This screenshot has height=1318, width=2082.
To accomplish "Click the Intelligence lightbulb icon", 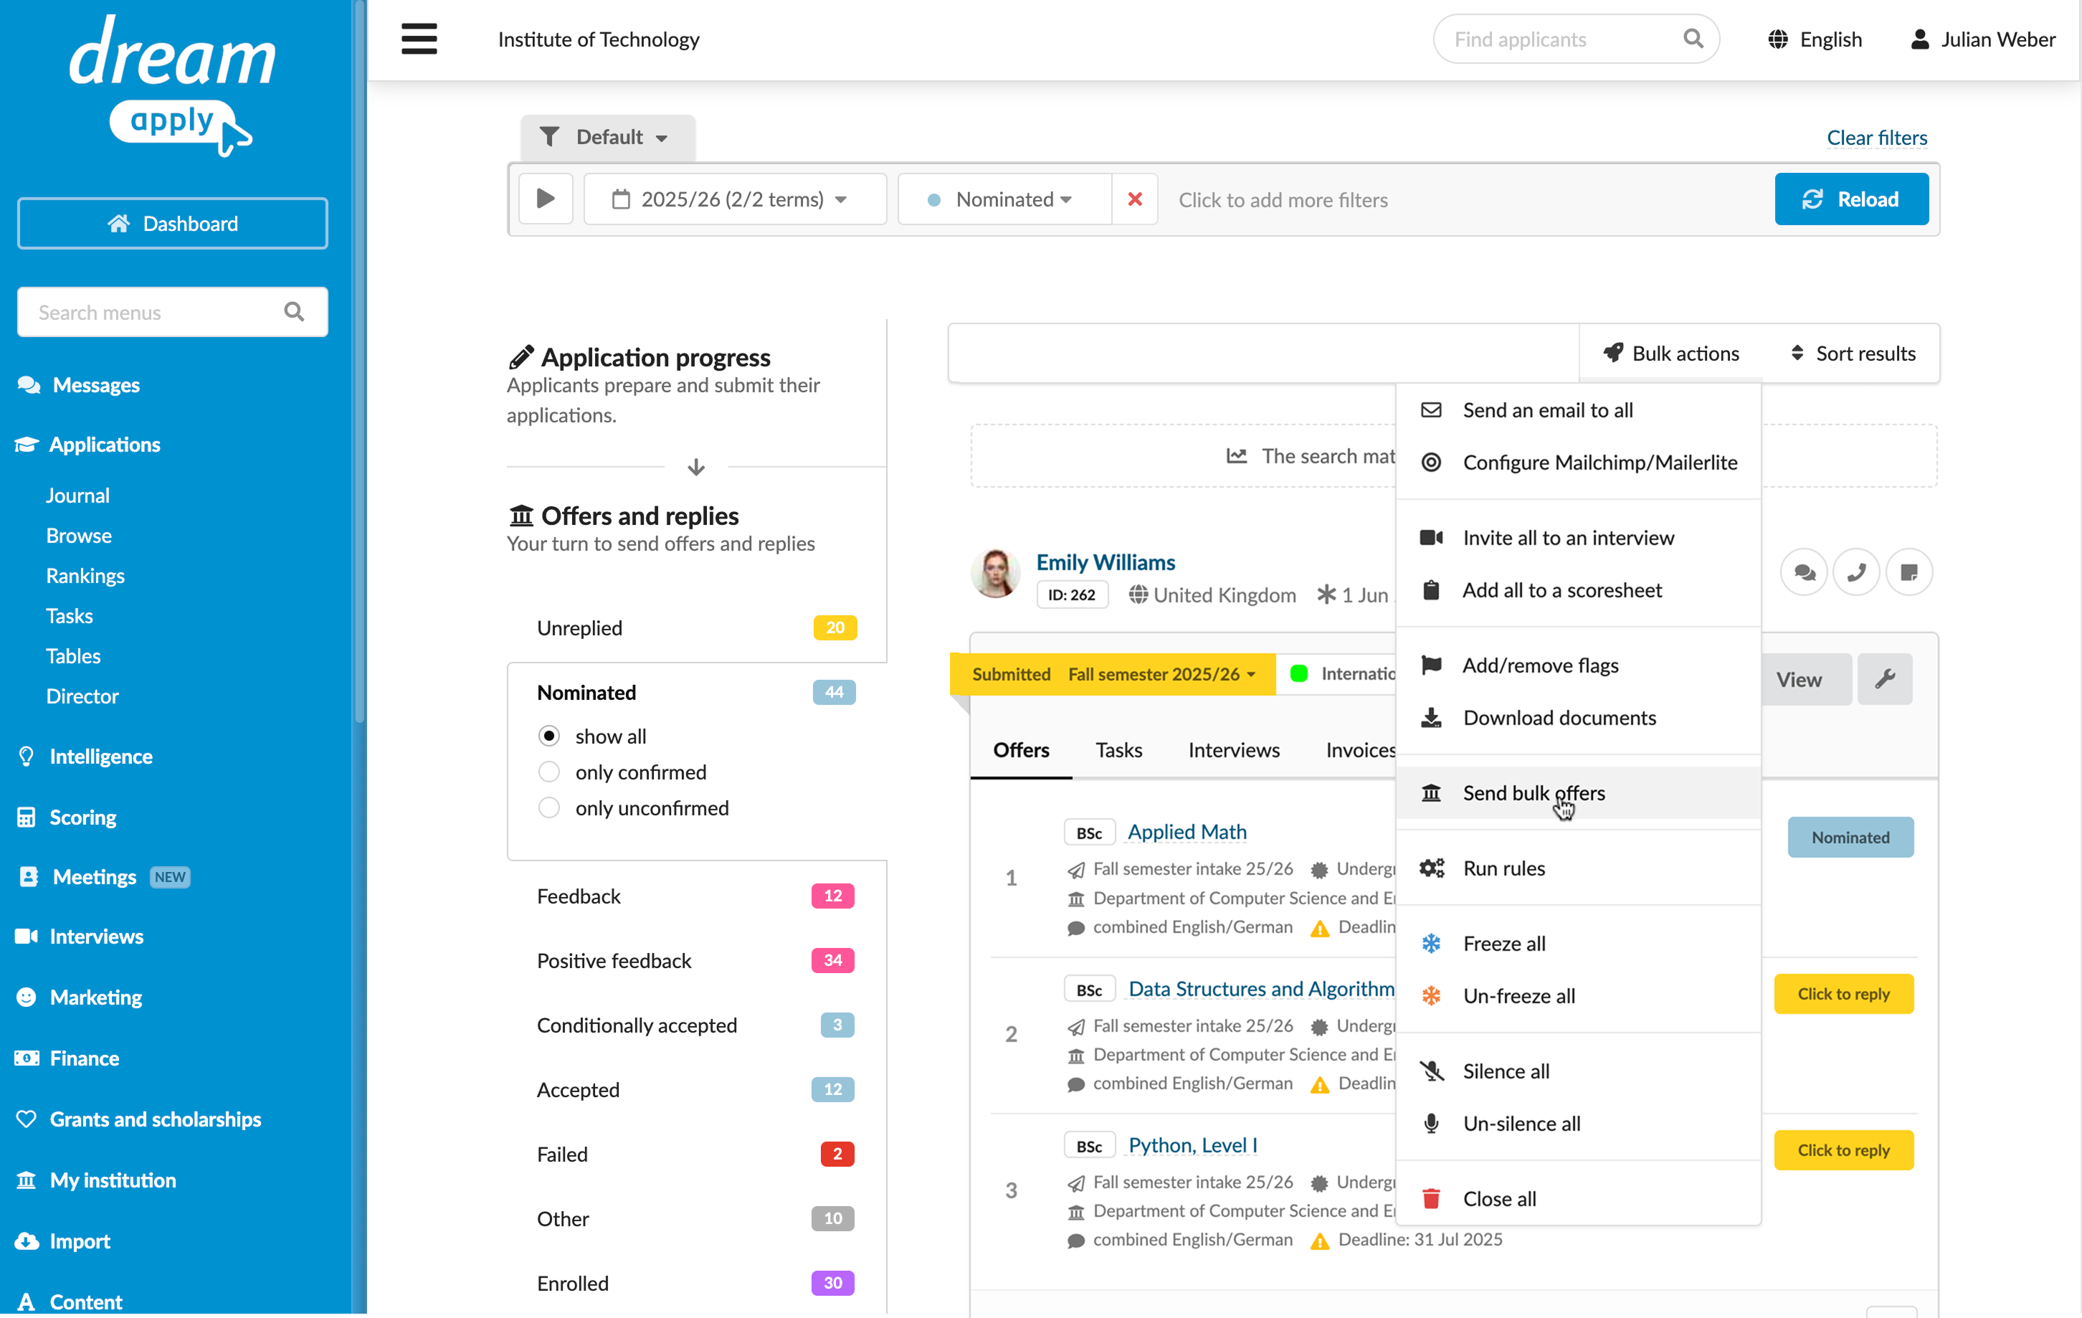I will coord(27,756).
